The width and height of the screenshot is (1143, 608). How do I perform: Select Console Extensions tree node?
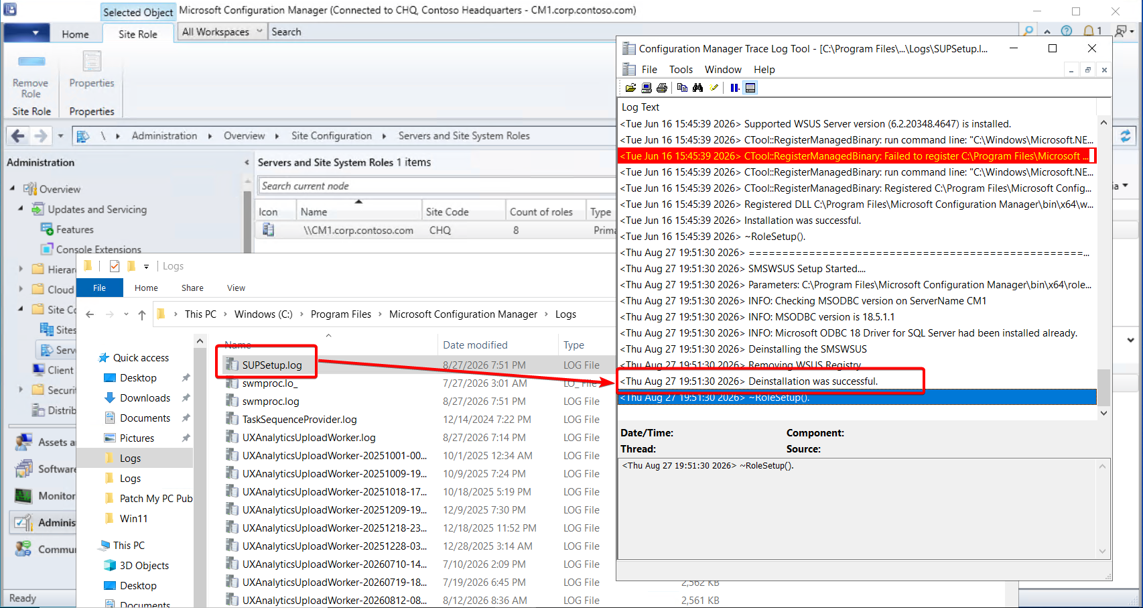tap(98, 249)
